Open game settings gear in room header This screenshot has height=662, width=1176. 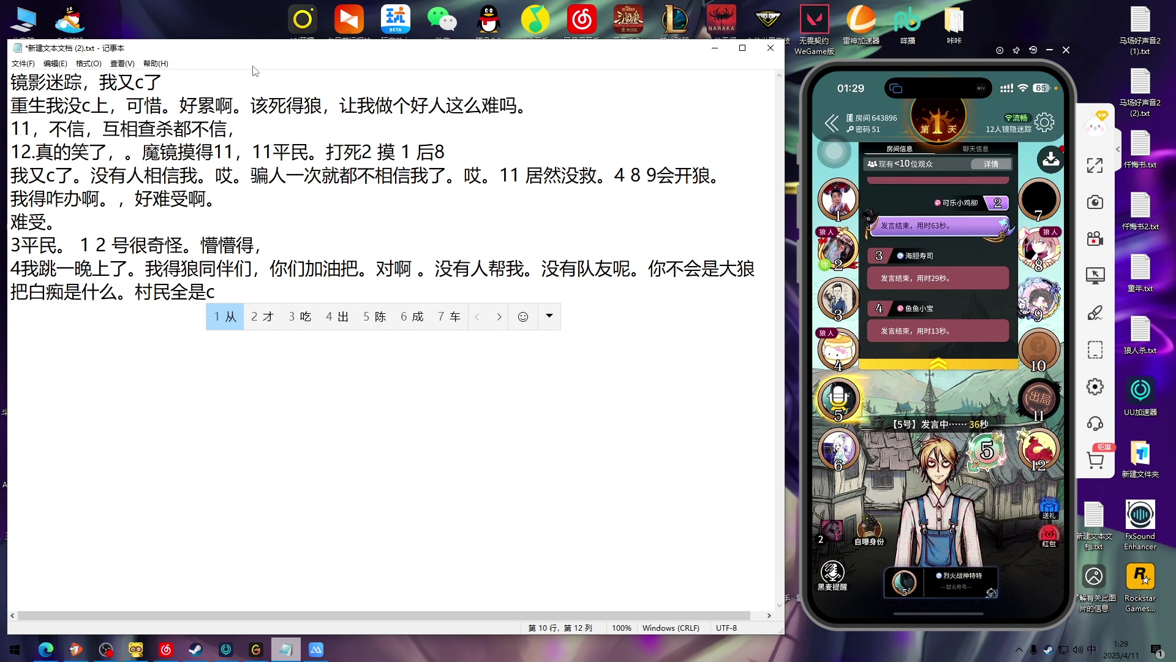coord(1044,123)
